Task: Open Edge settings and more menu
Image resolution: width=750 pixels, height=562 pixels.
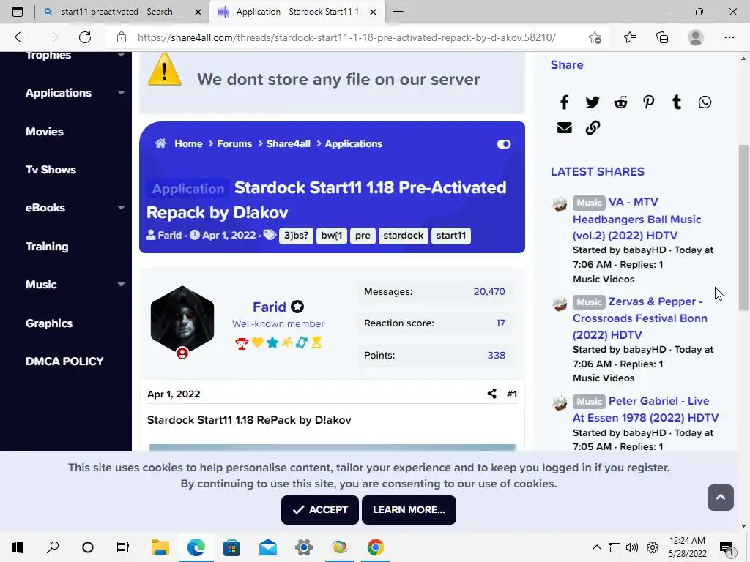Action: tap(729, 37)
